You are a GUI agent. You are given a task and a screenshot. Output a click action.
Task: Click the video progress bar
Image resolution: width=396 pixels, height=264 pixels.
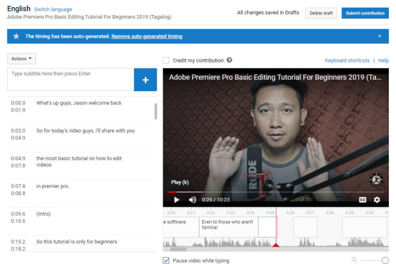pyautogui.click(x=276, y=192)
